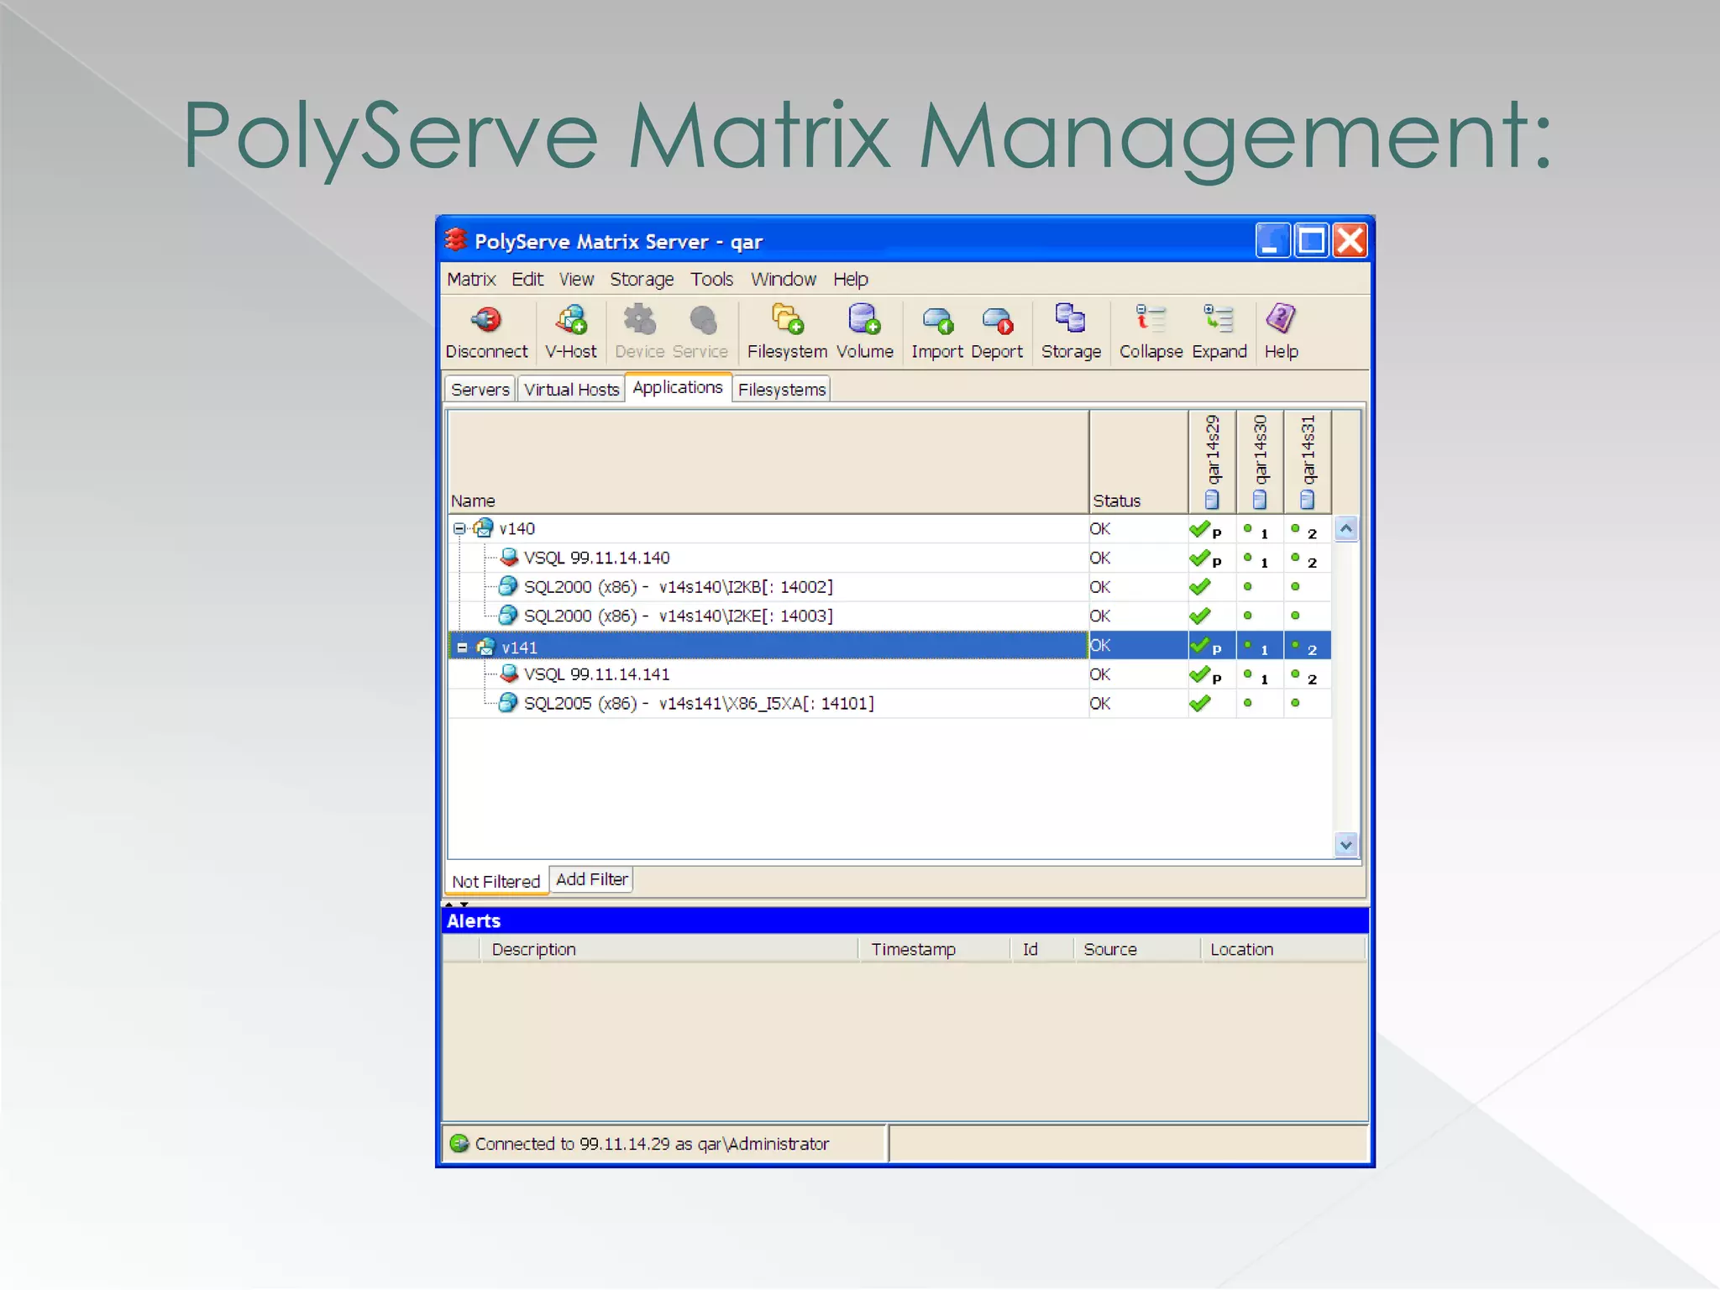Select the Applications tab
This screenshot has height=1290, width=1720.
678,387
